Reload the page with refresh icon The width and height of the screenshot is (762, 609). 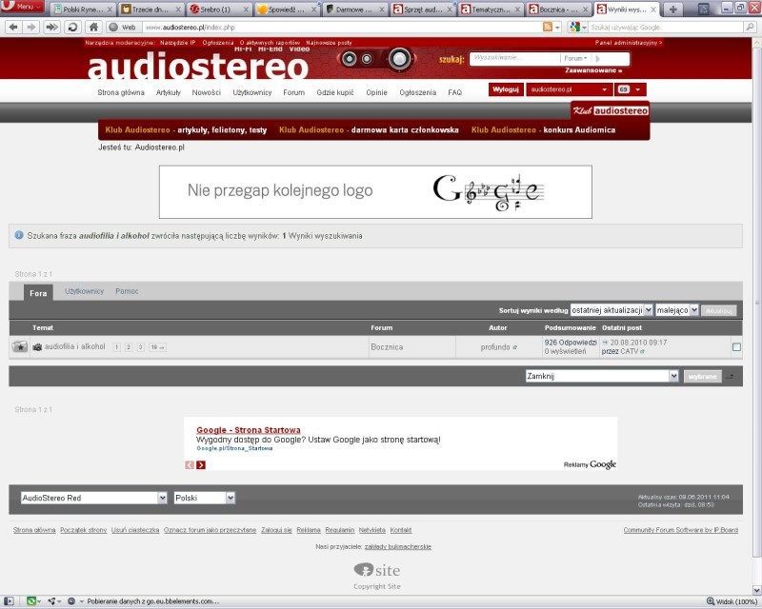click(73, 28)
